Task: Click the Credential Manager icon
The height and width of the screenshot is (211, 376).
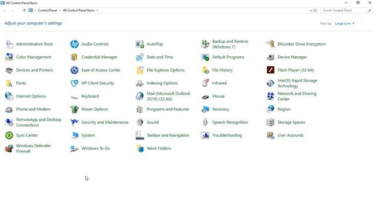Action: pyautogui.click(x=75, y=57)
